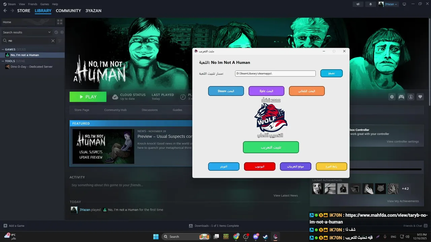Enter Big Picture mode monitor icon
Image resolution: width=431 pixels, height=242 pixels.
tap(404, 4)
